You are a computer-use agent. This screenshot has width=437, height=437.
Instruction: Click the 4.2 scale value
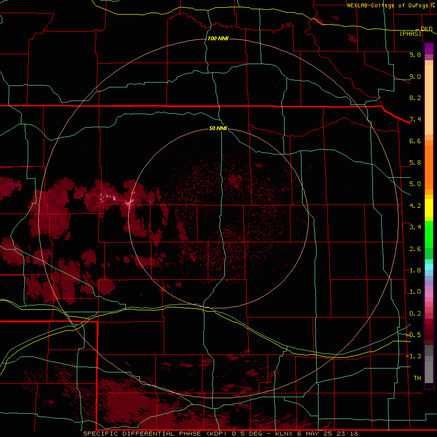point(415,206)
